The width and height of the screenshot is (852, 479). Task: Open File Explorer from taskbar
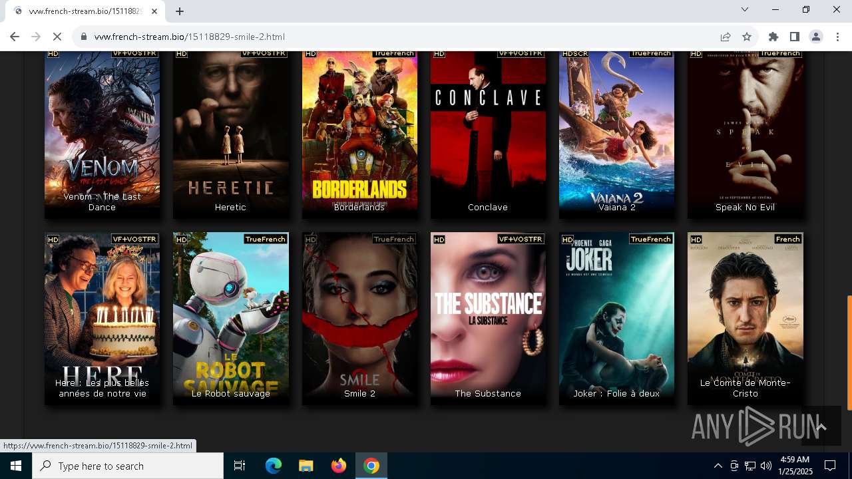coord(306,466)
